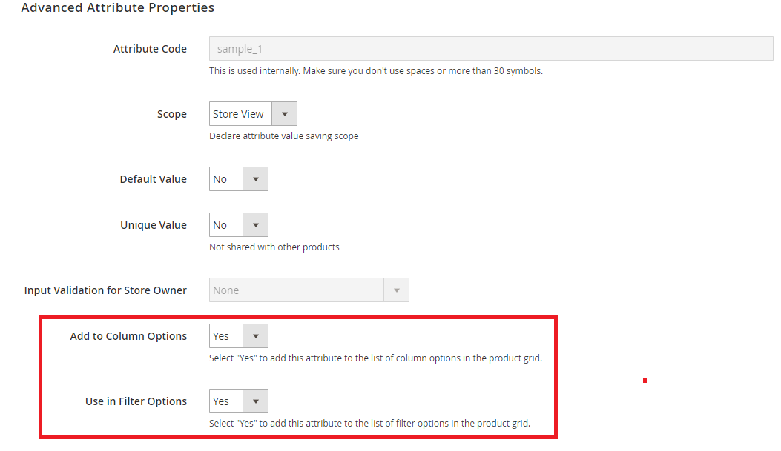Open the Unique Value select showing No

(x=225, y=225)
